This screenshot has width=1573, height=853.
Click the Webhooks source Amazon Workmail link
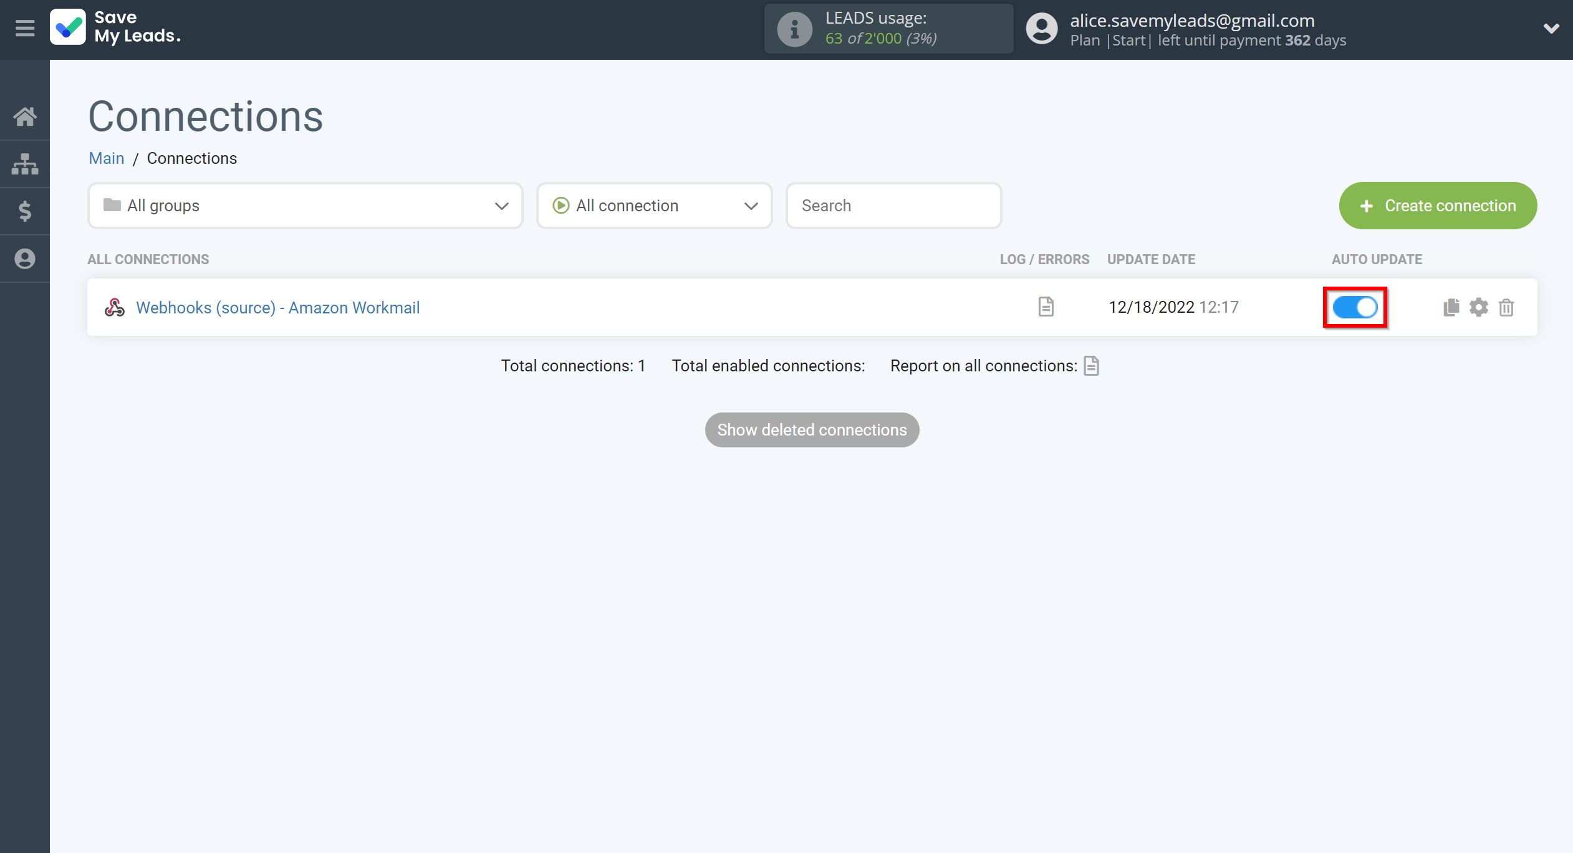coord(277,308)
